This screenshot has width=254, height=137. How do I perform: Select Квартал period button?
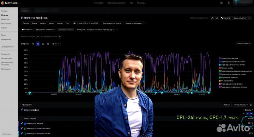60,24
